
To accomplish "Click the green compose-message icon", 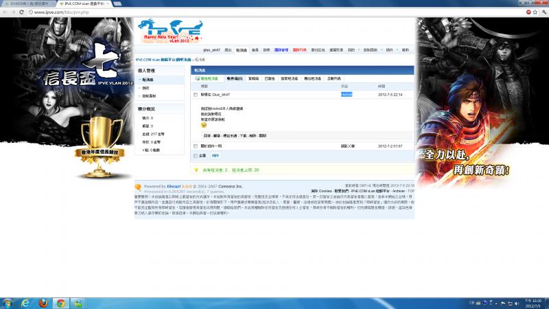I will coord(198,78).
